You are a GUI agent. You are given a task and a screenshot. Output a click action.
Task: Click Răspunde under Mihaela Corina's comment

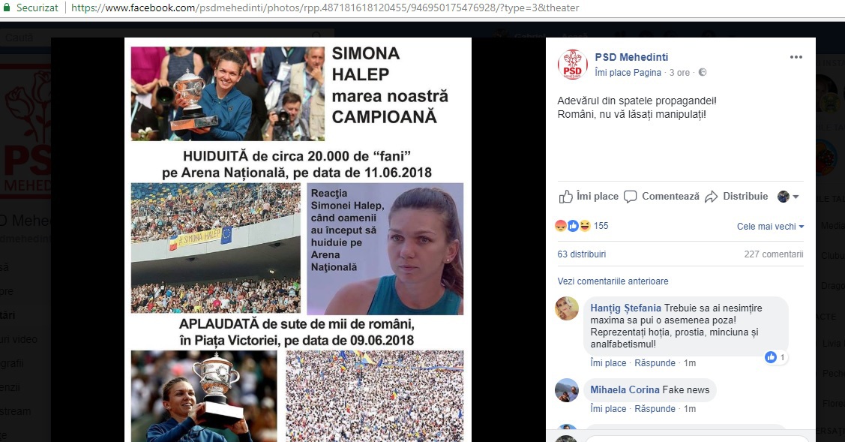click(x=655, y=409)
